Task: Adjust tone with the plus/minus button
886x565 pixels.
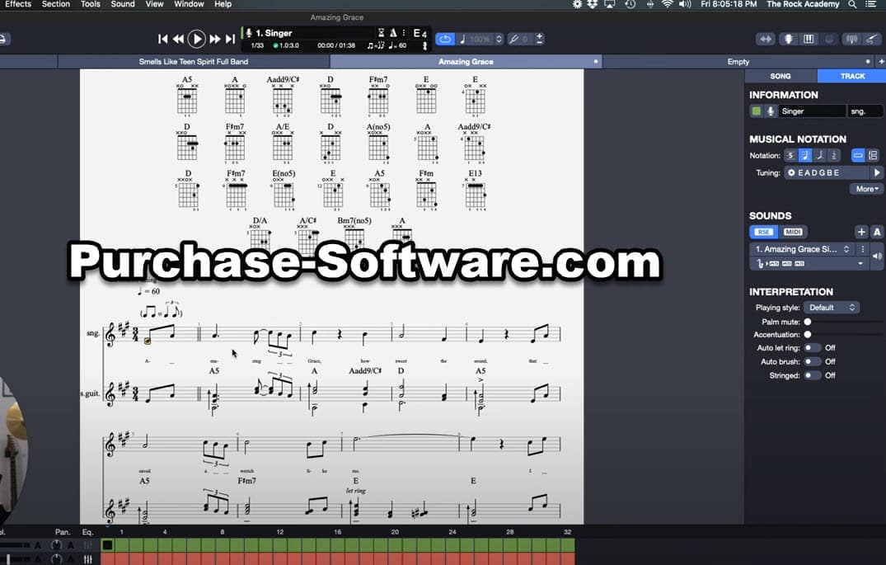Action: (x=540, y=39)
